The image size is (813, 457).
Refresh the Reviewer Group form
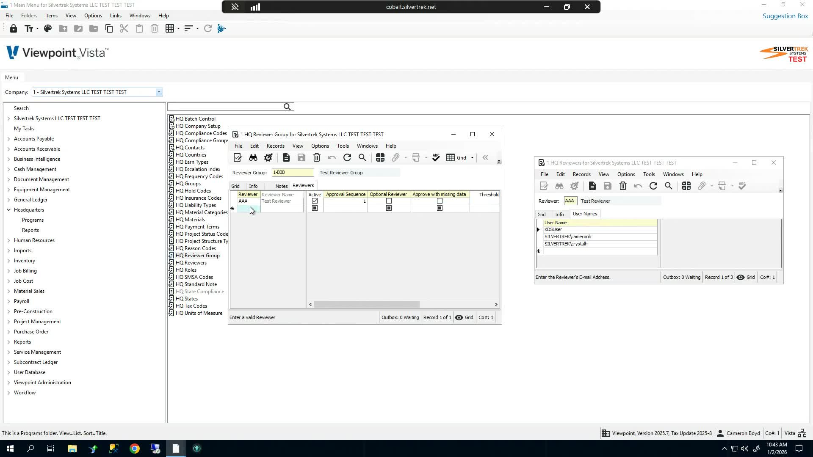(x=347, y=158)
